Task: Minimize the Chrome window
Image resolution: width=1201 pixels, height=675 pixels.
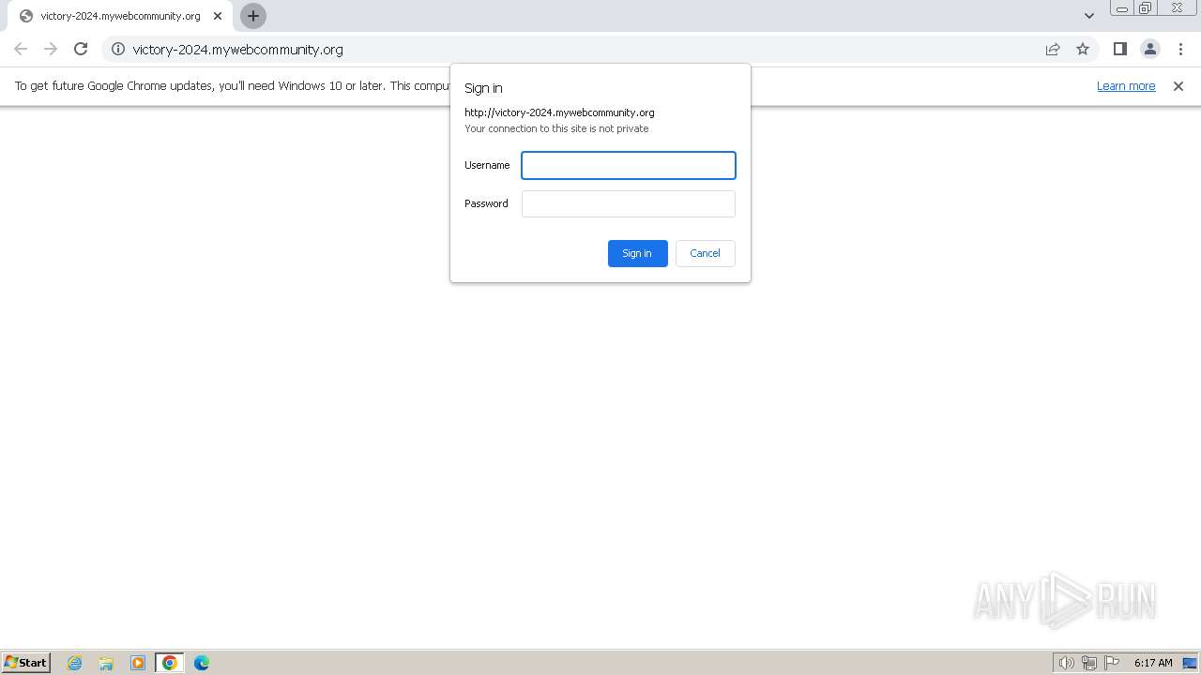Action: (x=1122, y=8)
